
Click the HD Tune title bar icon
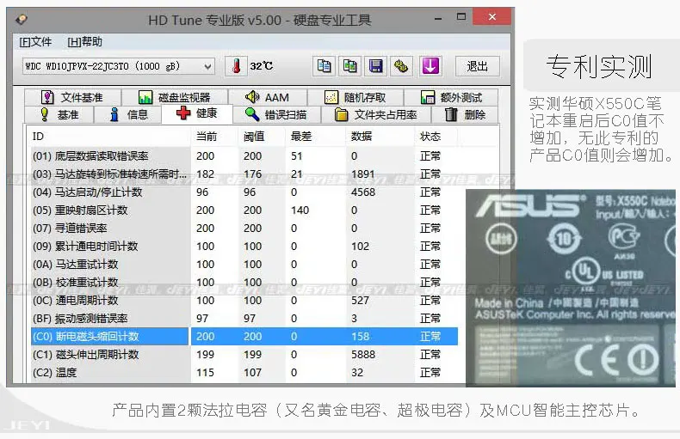[x=22, y=20]
